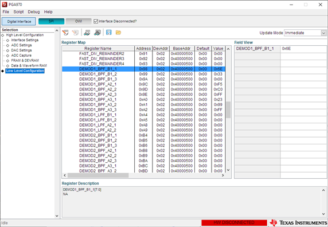Click the PGA970 app icon in title bar
Viewport: 328px width, 227px height.
click(x=5, y=5)
